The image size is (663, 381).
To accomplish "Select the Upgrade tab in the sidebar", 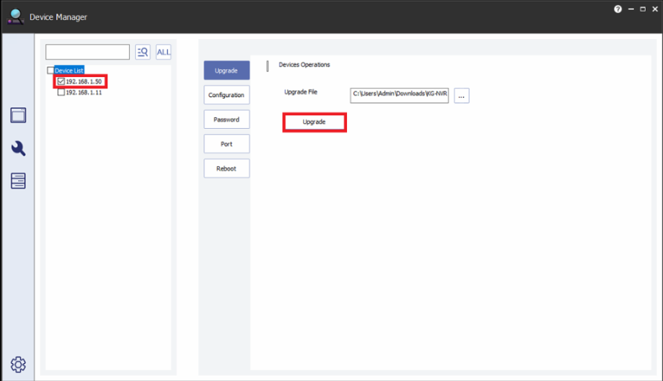I will click(x=227, y=71).
